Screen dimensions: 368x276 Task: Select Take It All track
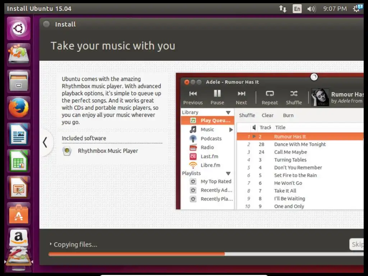[x=300, y=191]
